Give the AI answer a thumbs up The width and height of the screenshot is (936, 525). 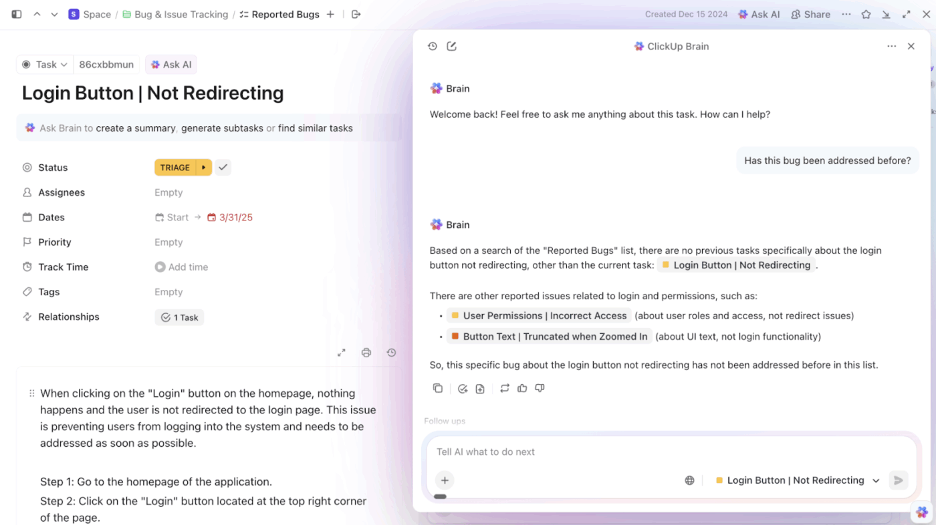tap(522, 388)
